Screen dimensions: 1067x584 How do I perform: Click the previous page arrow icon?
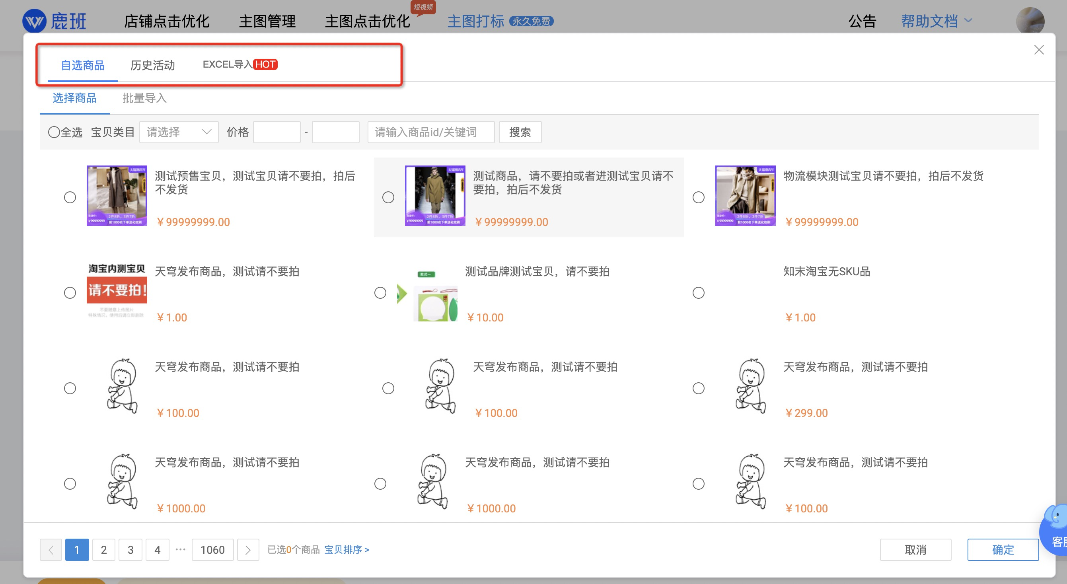(x=51, y=550)
